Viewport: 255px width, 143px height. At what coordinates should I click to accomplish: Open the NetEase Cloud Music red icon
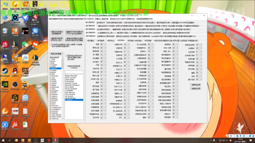coord(5,44)
